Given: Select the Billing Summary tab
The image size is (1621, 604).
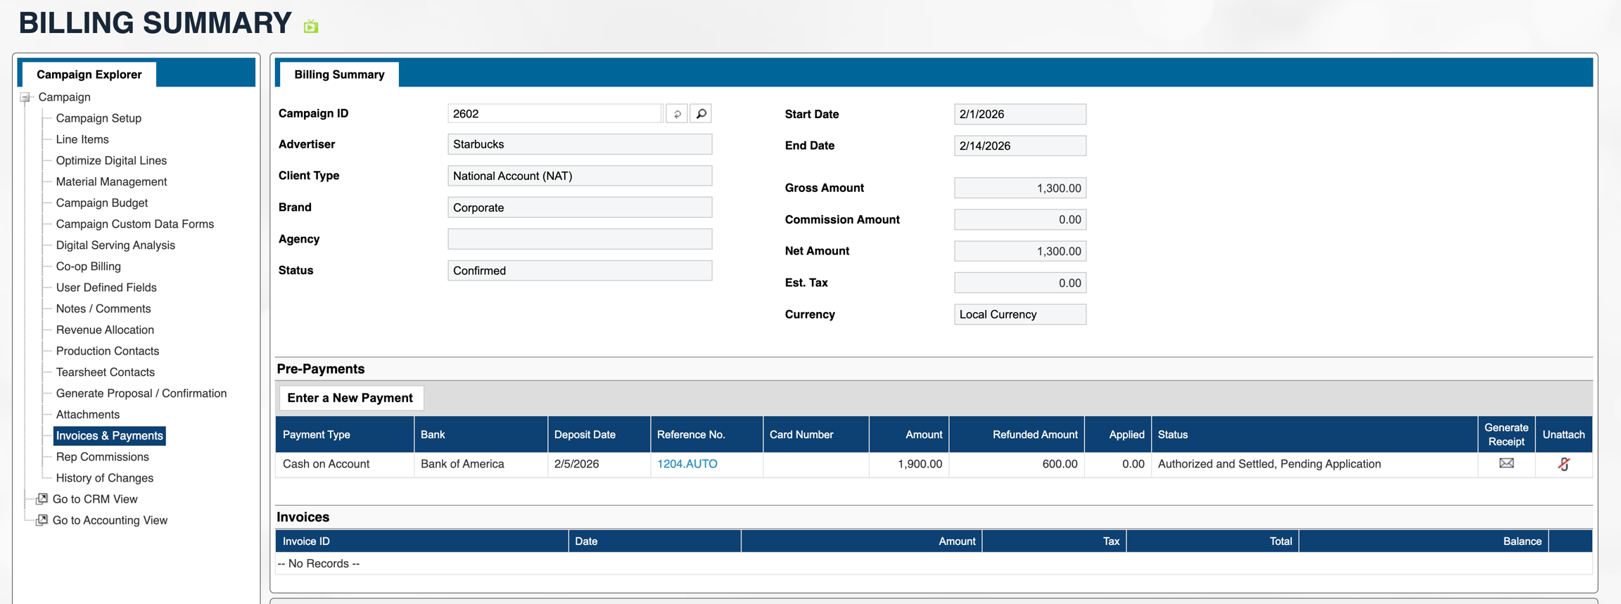Looking at the screenshot, I should (x=339, y=75).
